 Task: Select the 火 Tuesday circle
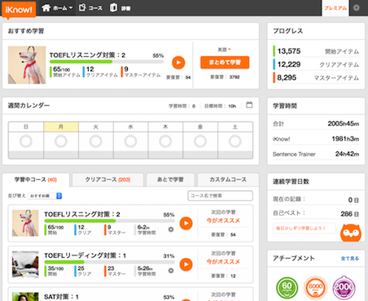(96, 142)
